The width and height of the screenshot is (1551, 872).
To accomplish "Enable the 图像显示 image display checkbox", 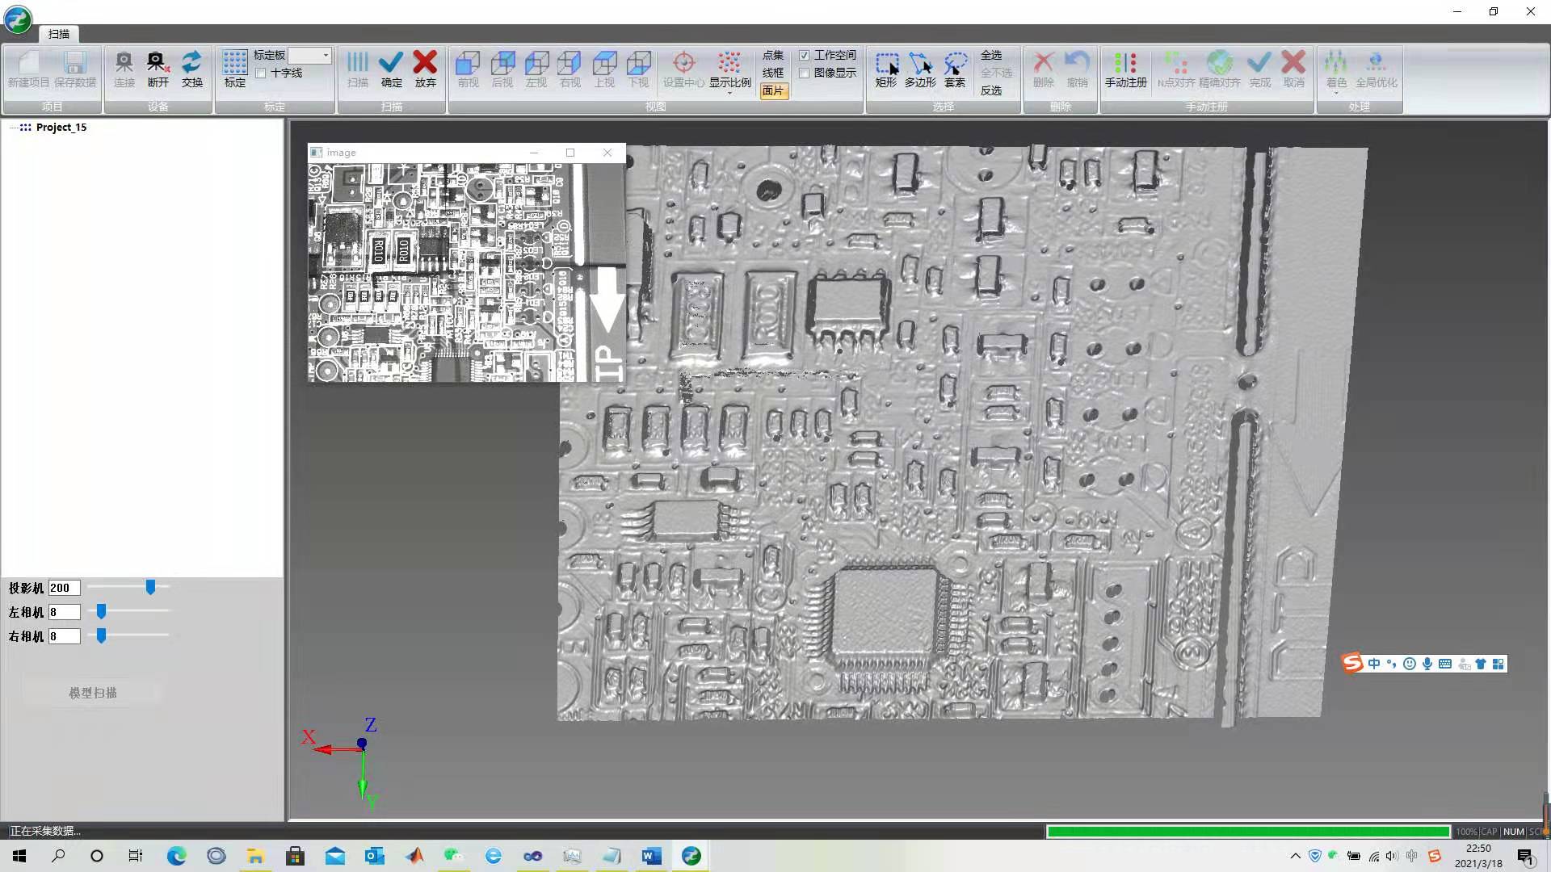I will [804, 73].
